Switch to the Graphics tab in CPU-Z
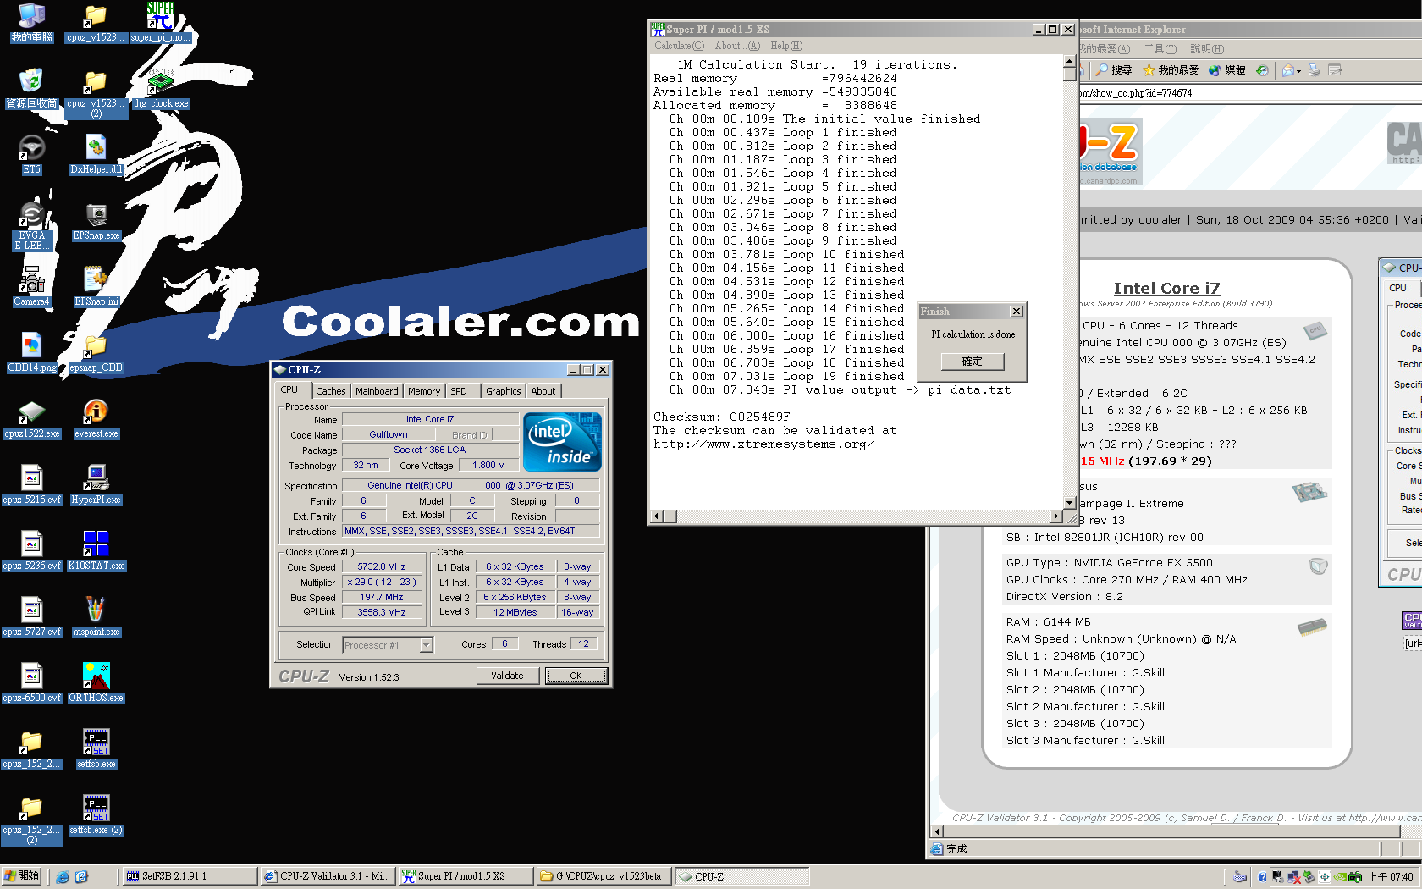This screenshot has height=889, width=1422. [504, 391]
